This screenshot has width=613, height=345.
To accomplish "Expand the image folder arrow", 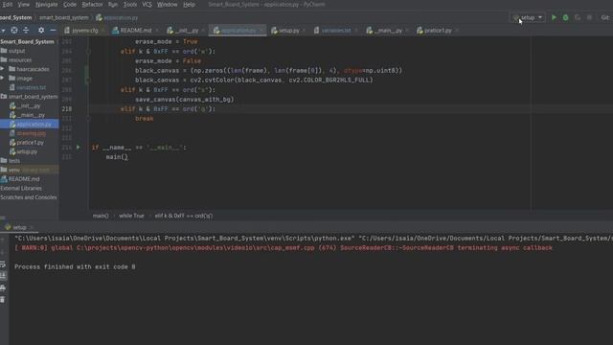I will 3,79.
